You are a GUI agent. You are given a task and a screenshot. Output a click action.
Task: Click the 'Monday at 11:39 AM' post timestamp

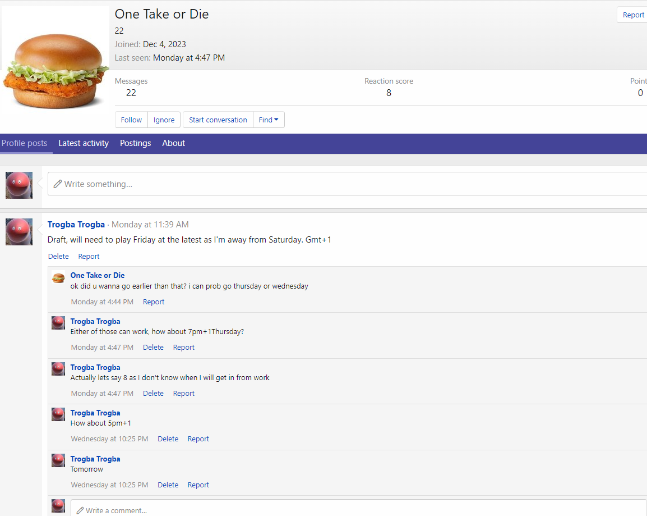150,225
